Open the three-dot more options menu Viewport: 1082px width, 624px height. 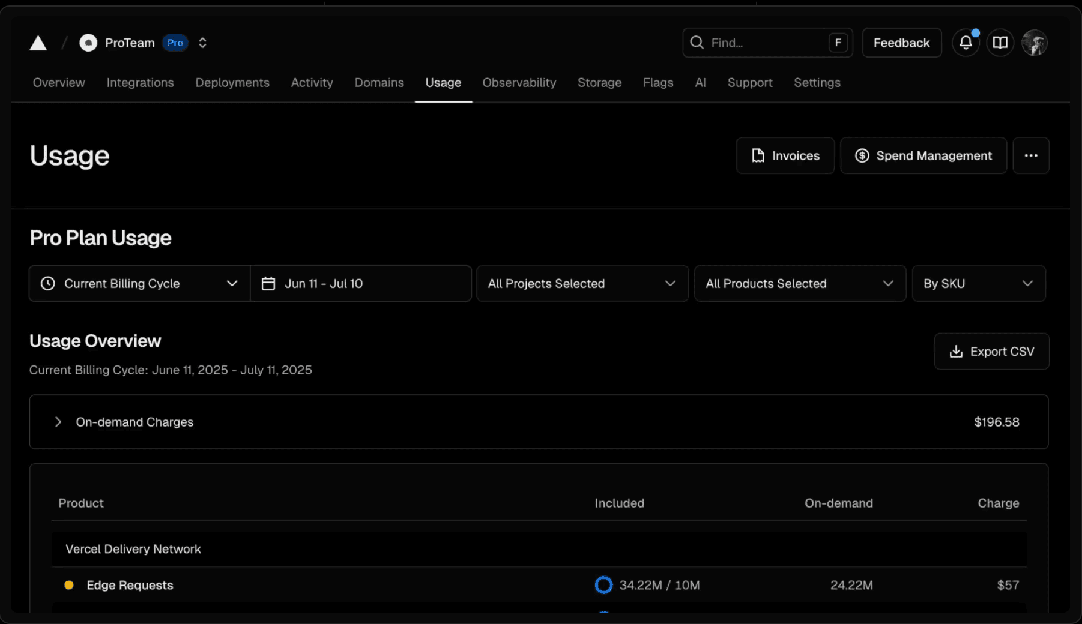point(1031,156)
